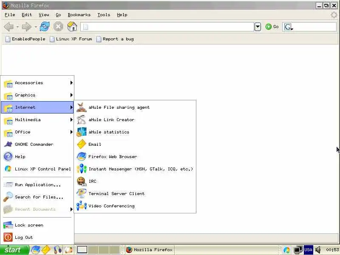Screen dimensions: 340x255
Task: Go to the Home page icon
Action: coord(72,27)
